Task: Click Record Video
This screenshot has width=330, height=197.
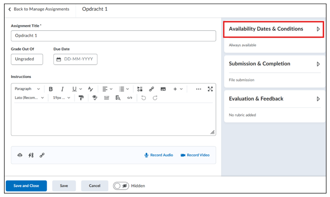Action: (195, 155)
